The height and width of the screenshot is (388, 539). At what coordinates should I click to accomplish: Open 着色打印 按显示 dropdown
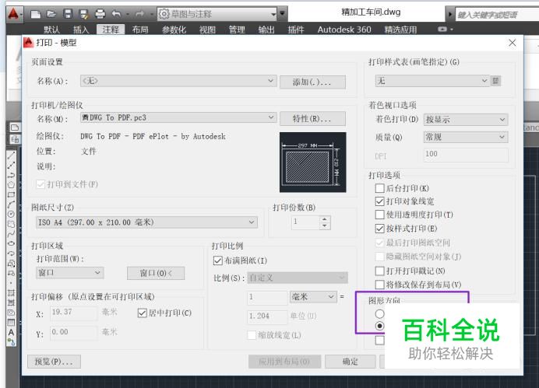[466, 120]
